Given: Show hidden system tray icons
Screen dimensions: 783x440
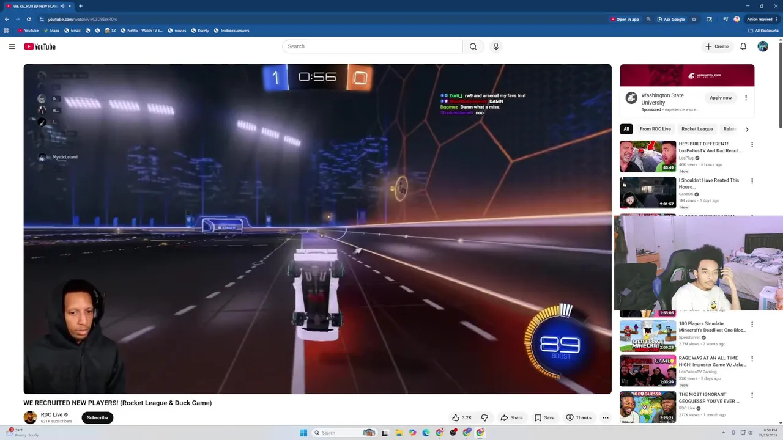Looking at the screenshot, I should pos(722,433).
